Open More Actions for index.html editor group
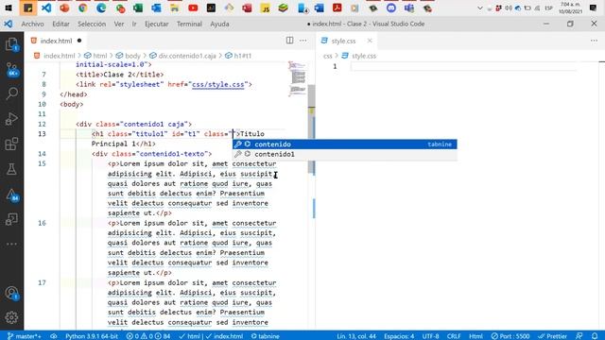This screenshot has height=340, width=605. [303, 41]
